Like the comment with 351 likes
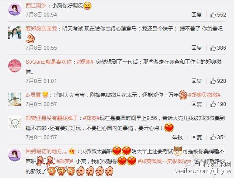This screenshot has height=178, width=234. point(213,137)
